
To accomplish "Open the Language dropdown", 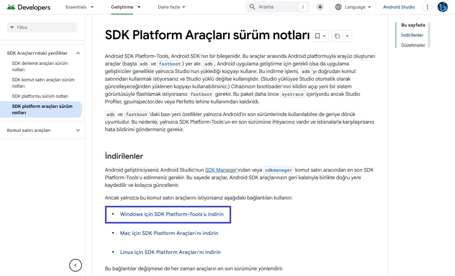I will coord(353,7).
